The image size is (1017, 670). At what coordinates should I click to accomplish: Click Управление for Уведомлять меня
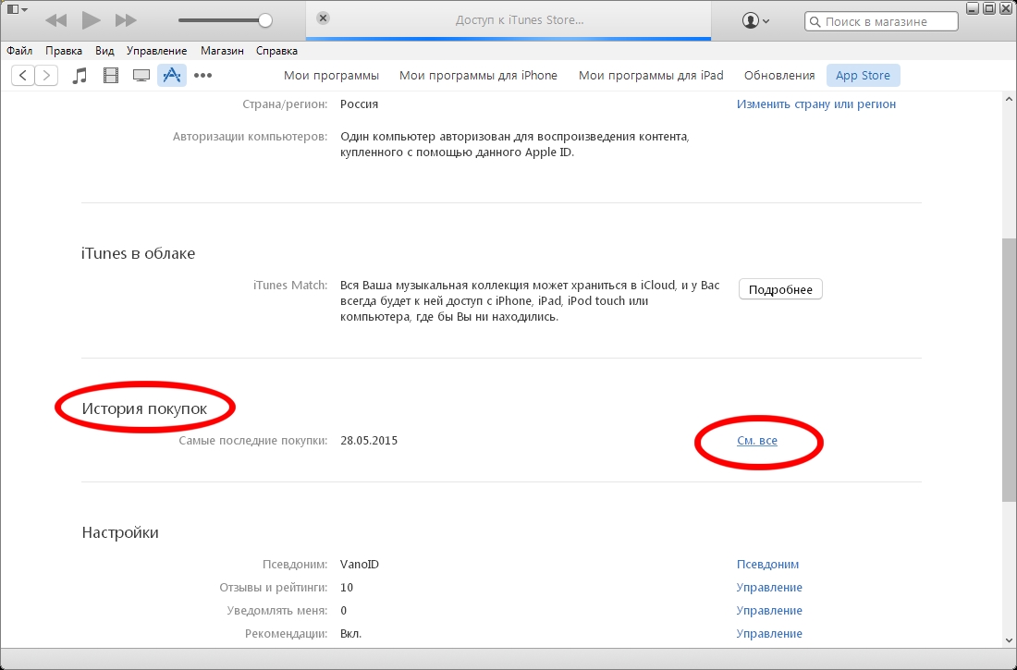[769, 610]
